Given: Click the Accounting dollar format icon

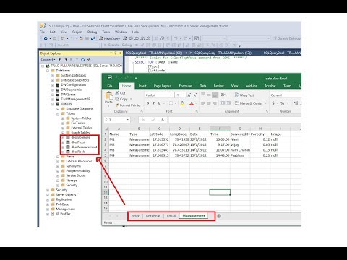Looking at the screenshot, I should point(273,103).
